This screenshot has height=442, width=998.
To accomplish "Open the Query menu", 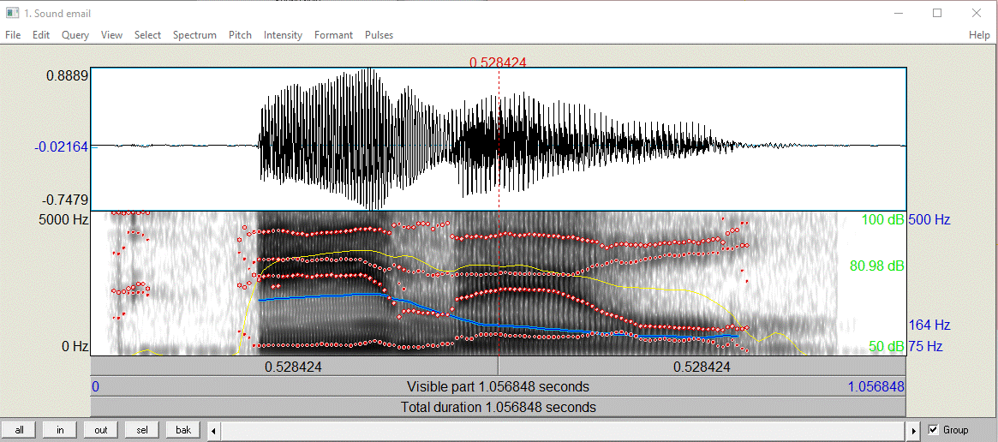I will (x=75, y=35).
